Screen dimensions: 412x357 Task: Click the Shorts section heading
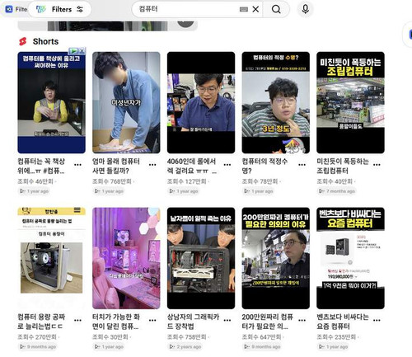(x=45, y=41)
